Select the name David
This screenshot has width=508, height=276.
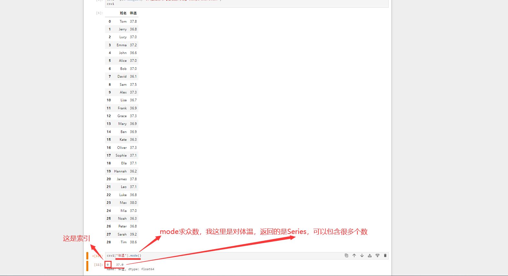122,77
